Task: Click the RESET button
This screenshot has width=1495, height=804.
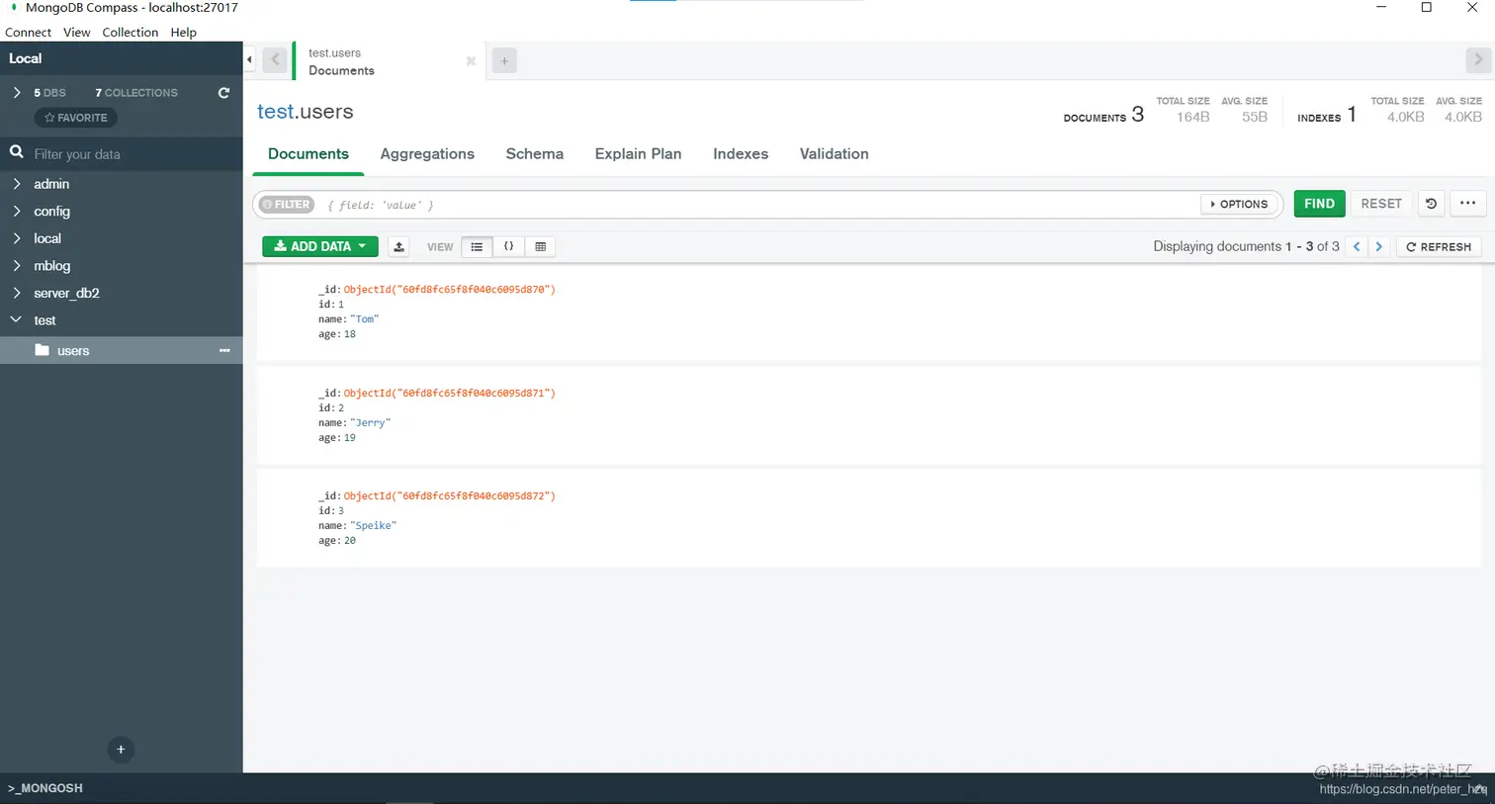Action: tap(1380, 204)
